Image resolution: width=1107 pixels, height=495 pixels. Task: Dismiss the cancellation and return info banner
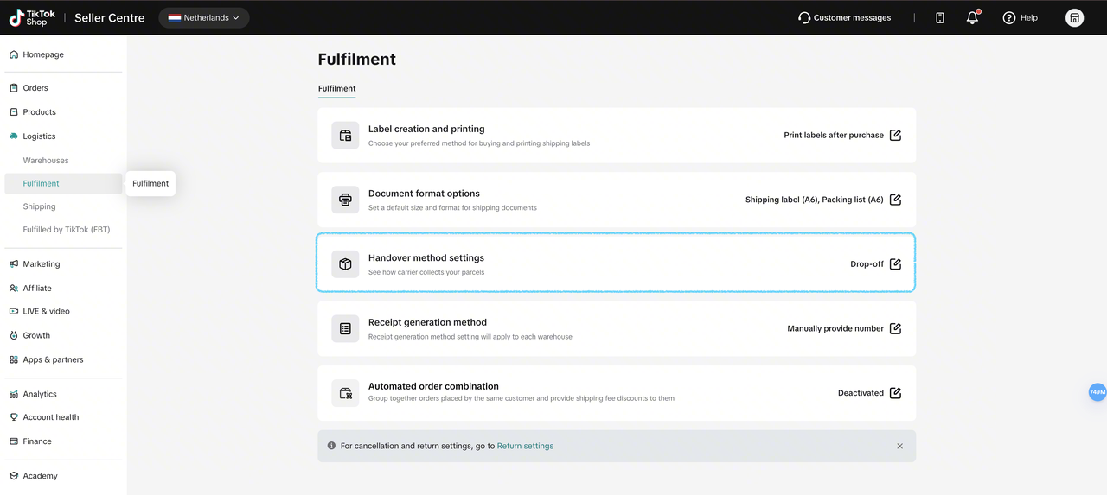pyautogui.click(x=899, y=447)
